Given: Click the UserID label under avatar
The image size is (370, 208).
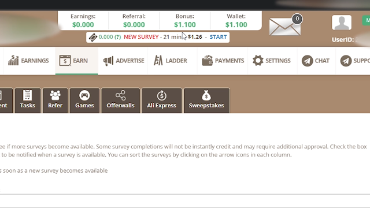Looking at the screenshot, I should [343, 40].
